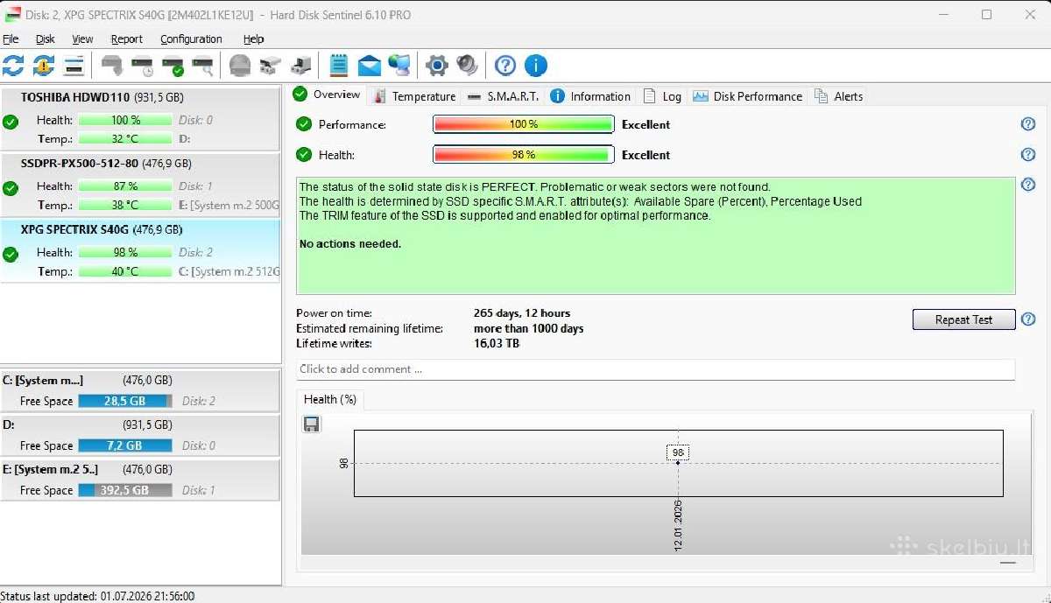
Task: Click the Health 98 % bar in Overview
Action: pos(524,155)
